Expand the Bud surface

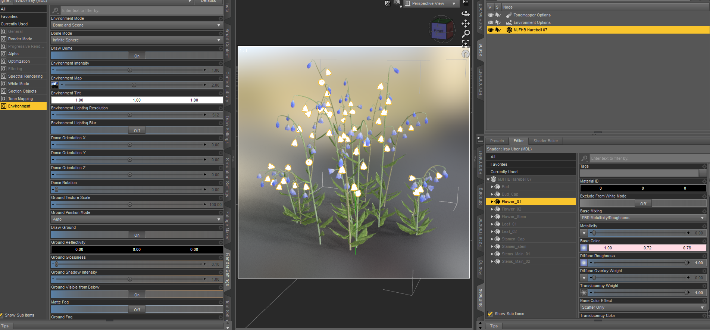coord(492,187)
